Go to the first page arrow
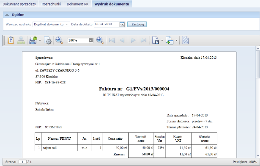 pyautogui.click(x=112, y=40)
